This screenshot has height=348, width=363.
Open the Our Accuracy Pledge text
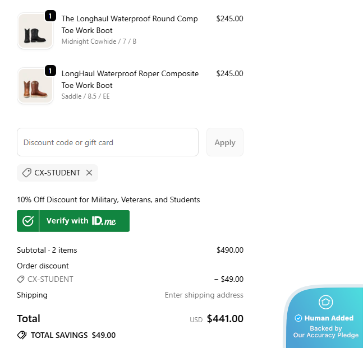pyautogui.click(x=325, y=335)
